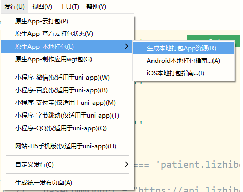Select 原生App-本地打包(L) entry
The image size is (243, 192).
(67, 47)
